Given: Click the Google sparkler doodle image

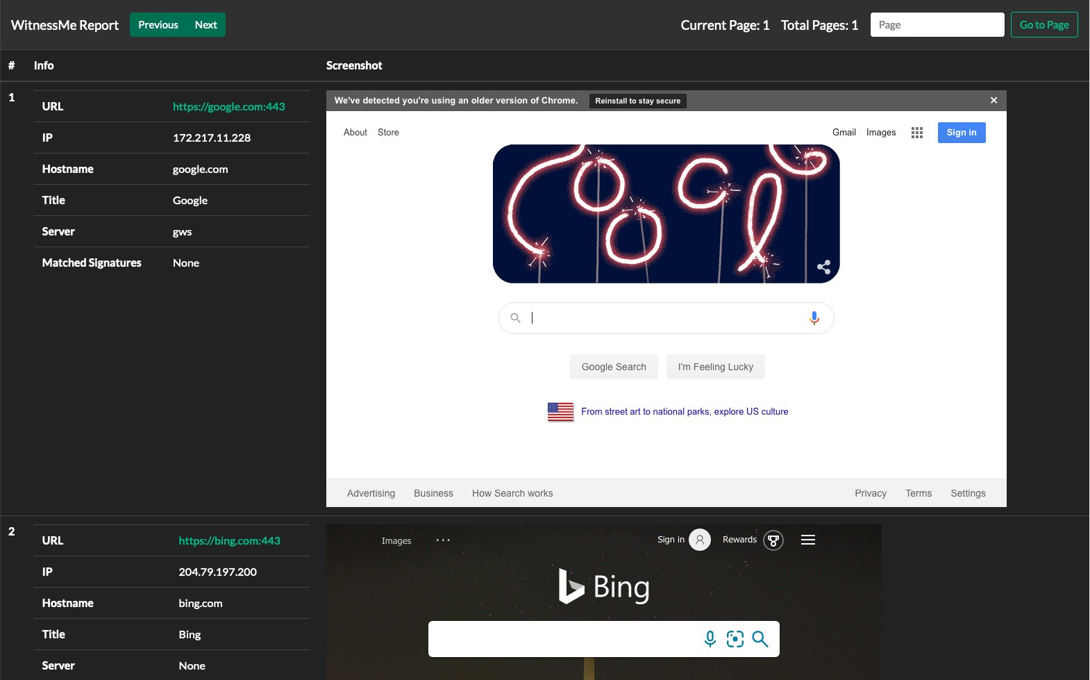Looking at the screenshot, I should coord(666,214).
